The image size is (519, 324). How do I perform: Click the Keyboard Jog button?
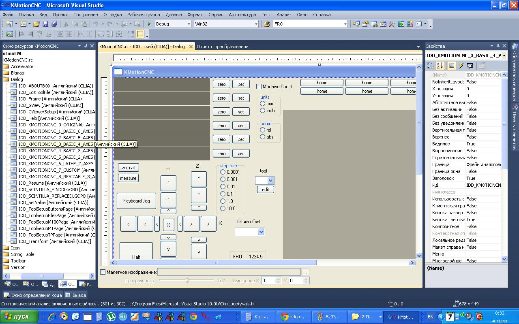coord(137,201)
